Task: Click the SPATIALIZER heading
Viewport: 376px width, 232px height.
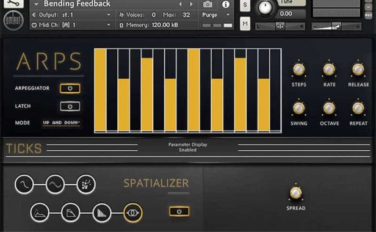Action: coord(156,183)
